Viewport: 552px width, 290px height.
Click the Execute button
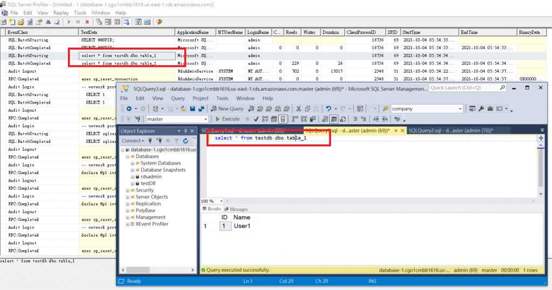pyautogui.click(x=227, y=119)
